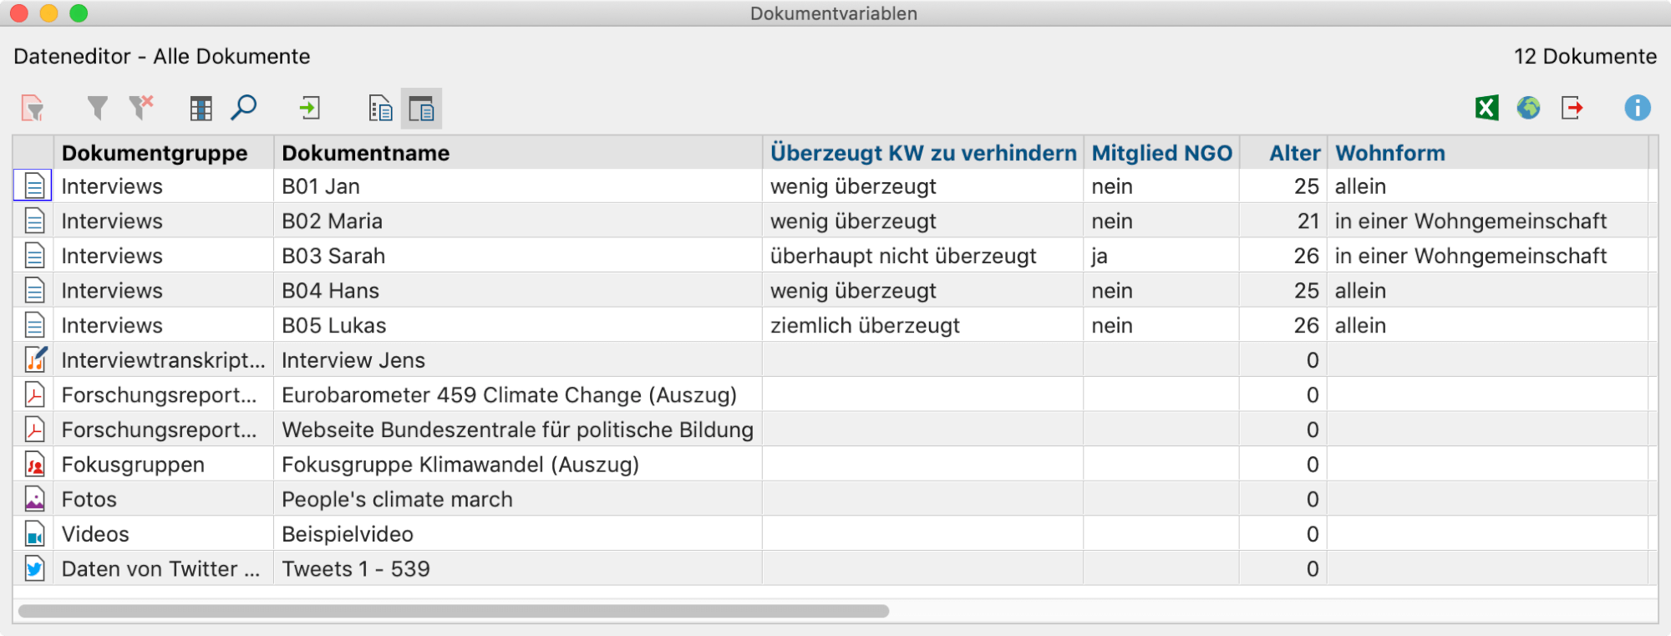1671x636 pixels.
Task: Click the show only activated documents icon
Action: click(33, 108)
